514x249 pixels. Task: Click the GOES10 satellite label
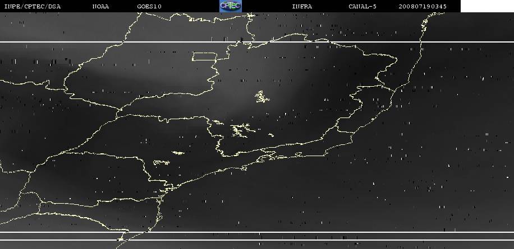149,7
